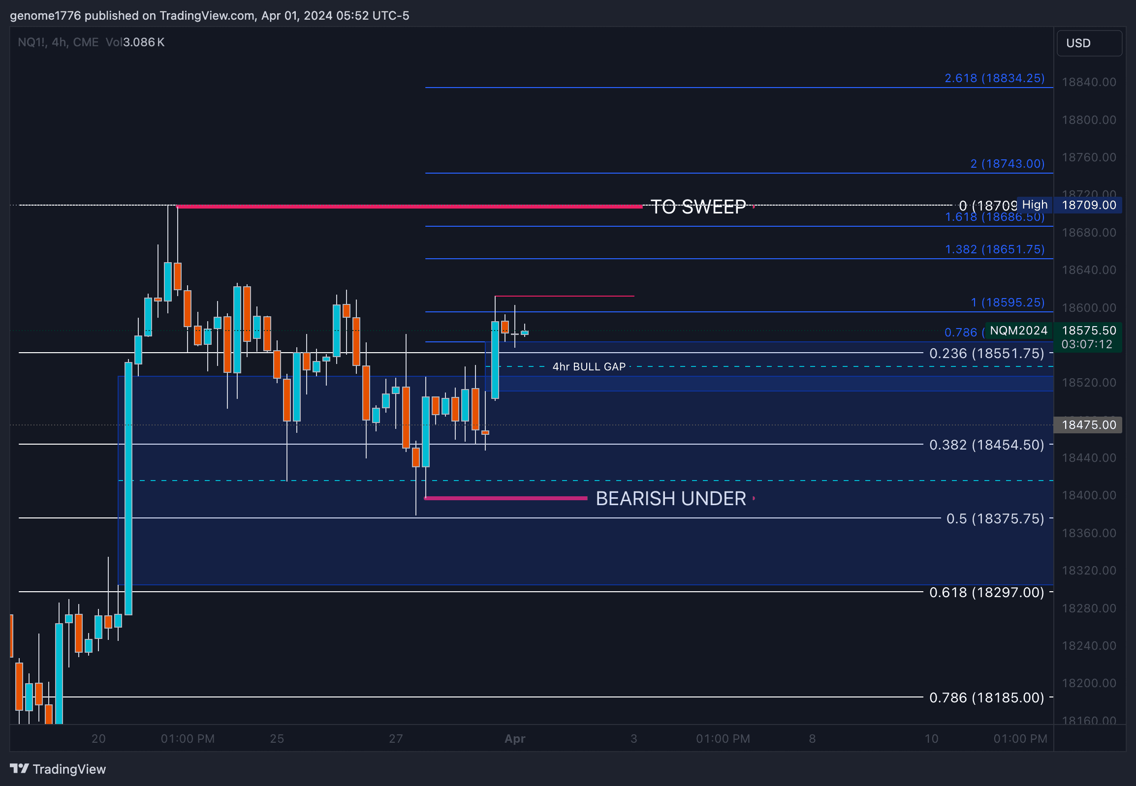Click the 0.382 (18454.50) retracement label

click(x=987, y=445)
